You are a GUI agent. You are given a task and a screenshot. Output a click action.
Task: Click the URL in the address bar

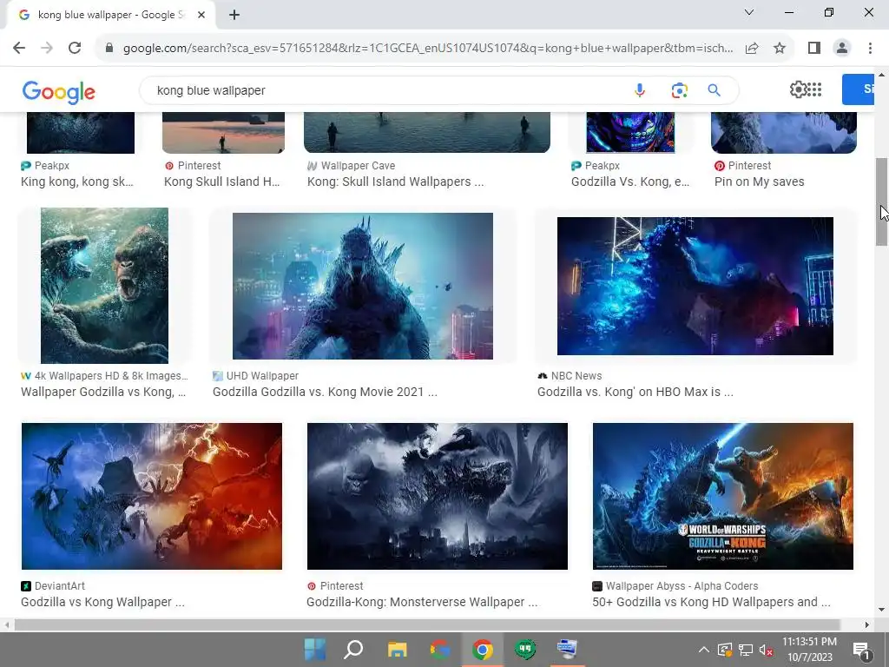tap(428, 49)
